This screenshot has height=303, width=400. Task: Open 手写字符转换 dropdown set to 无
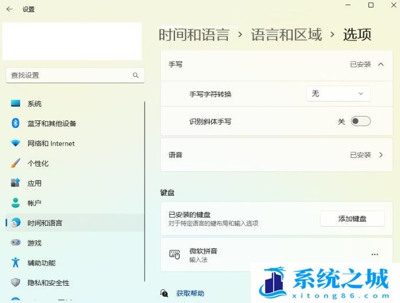click(x=338, y=94)
